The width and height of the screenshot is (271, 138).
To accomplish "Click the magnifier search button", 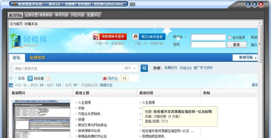I will tap(144, 68).
